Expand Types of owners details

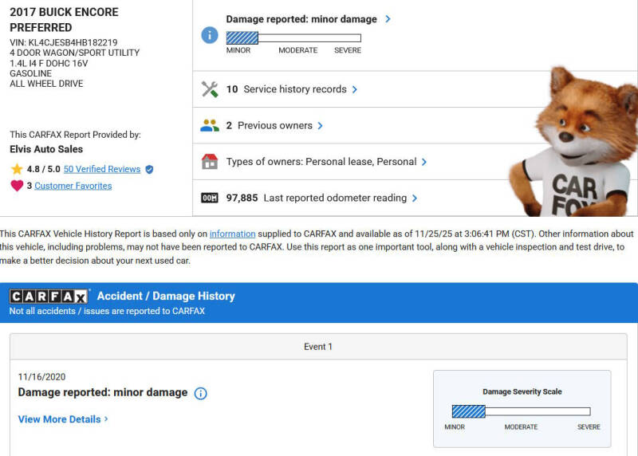424,162
